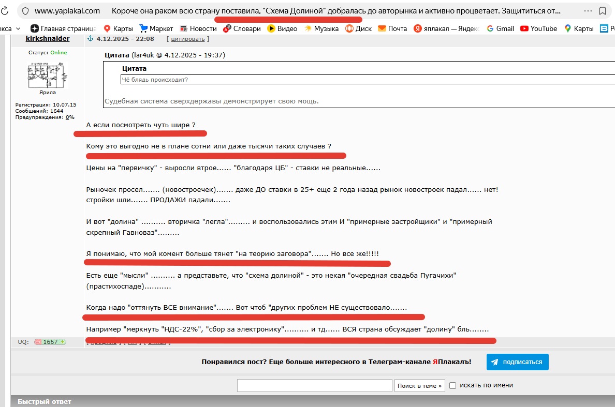Click the anchor permalink icon by the post date
Screen dimensions: 615x407
coord(90,38)
